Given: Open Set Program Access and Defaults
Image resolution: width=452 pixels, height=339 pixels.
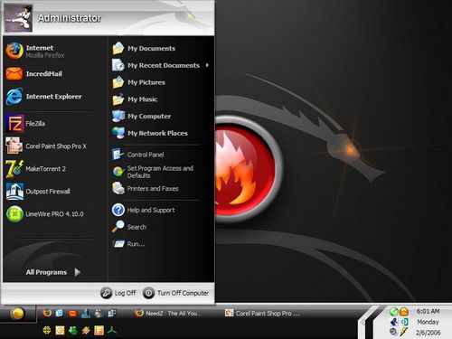Looking at the screenshot, I should click(153, 172).
